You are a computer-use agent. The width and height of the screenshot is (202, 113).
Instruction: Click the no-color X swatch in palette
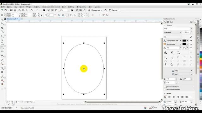click(201, 27)
